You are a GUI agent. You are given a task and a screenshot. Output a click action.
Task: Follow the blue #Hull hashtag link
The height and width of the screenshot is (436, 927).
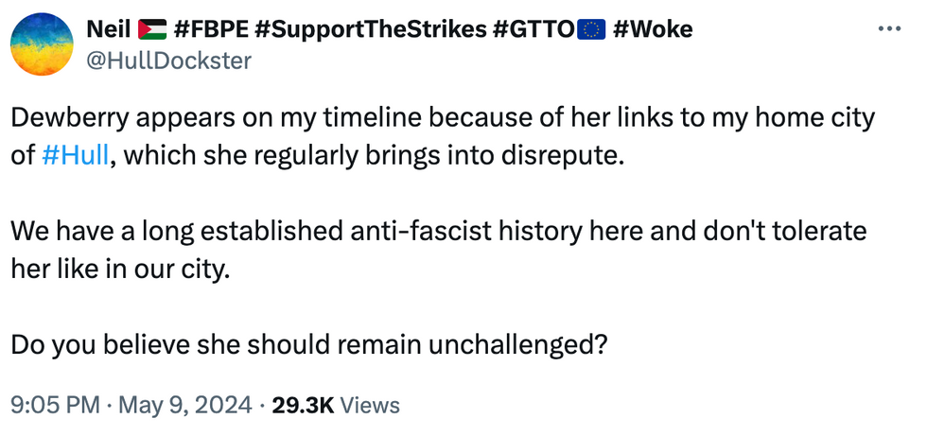tap(76, 156)
